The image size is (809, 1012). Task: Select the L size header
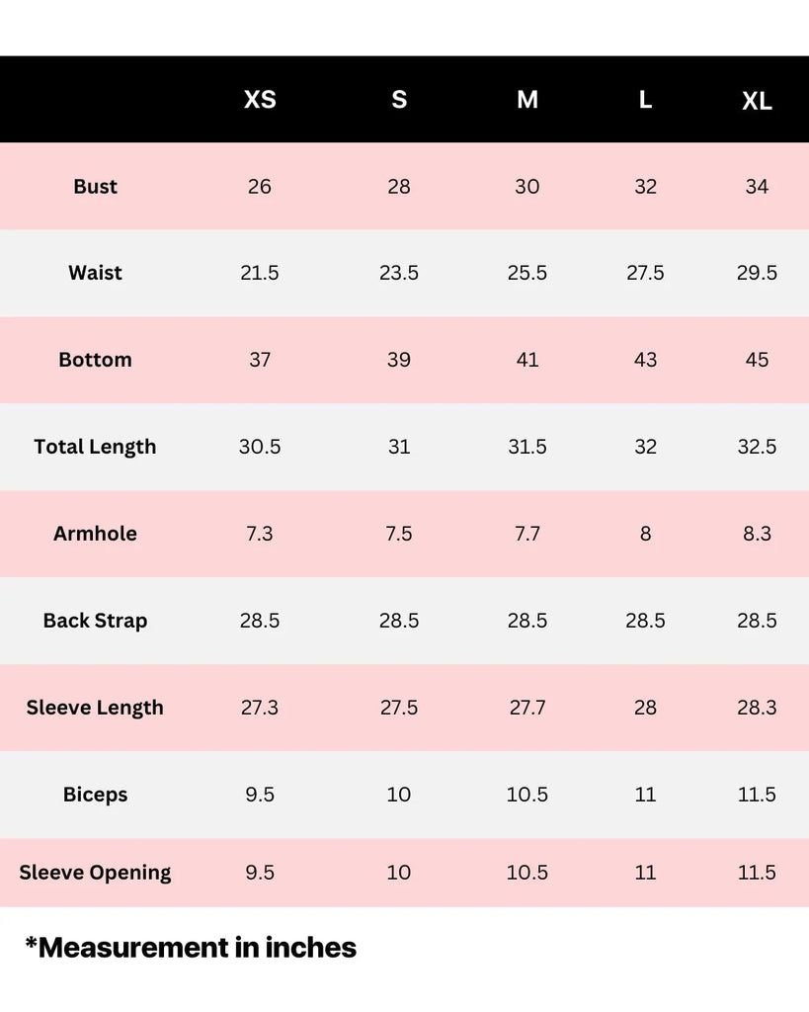click(645, 100)
